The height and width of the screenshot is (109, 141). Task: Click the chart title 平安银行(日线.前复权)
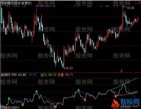16,3
